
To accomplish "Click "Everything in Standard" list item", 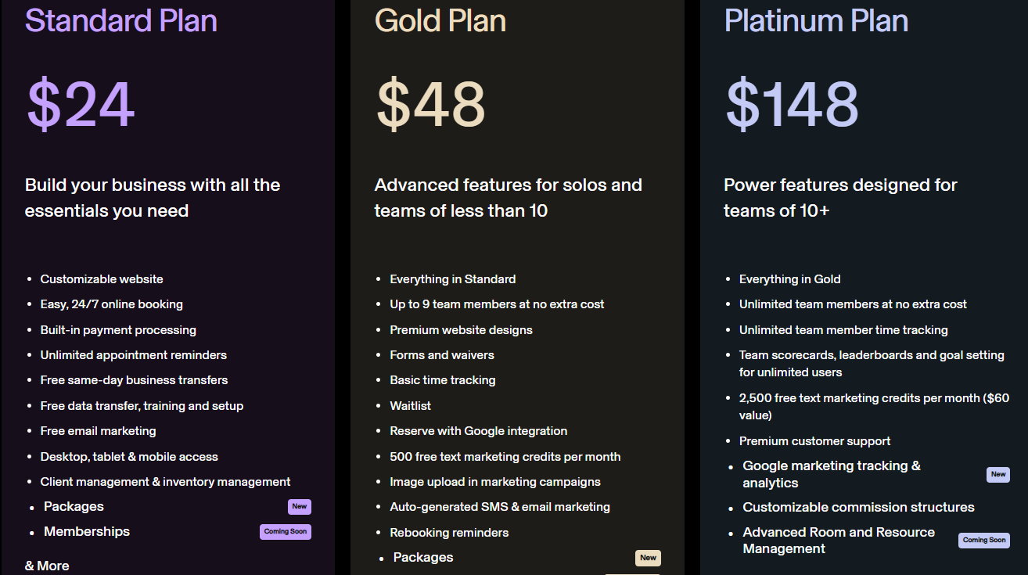I will 452,279.
